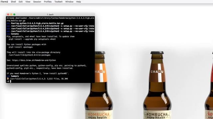Close the bash terminal window
The image size is (213, 119).
pyautogui.click(x=8, y=15)
